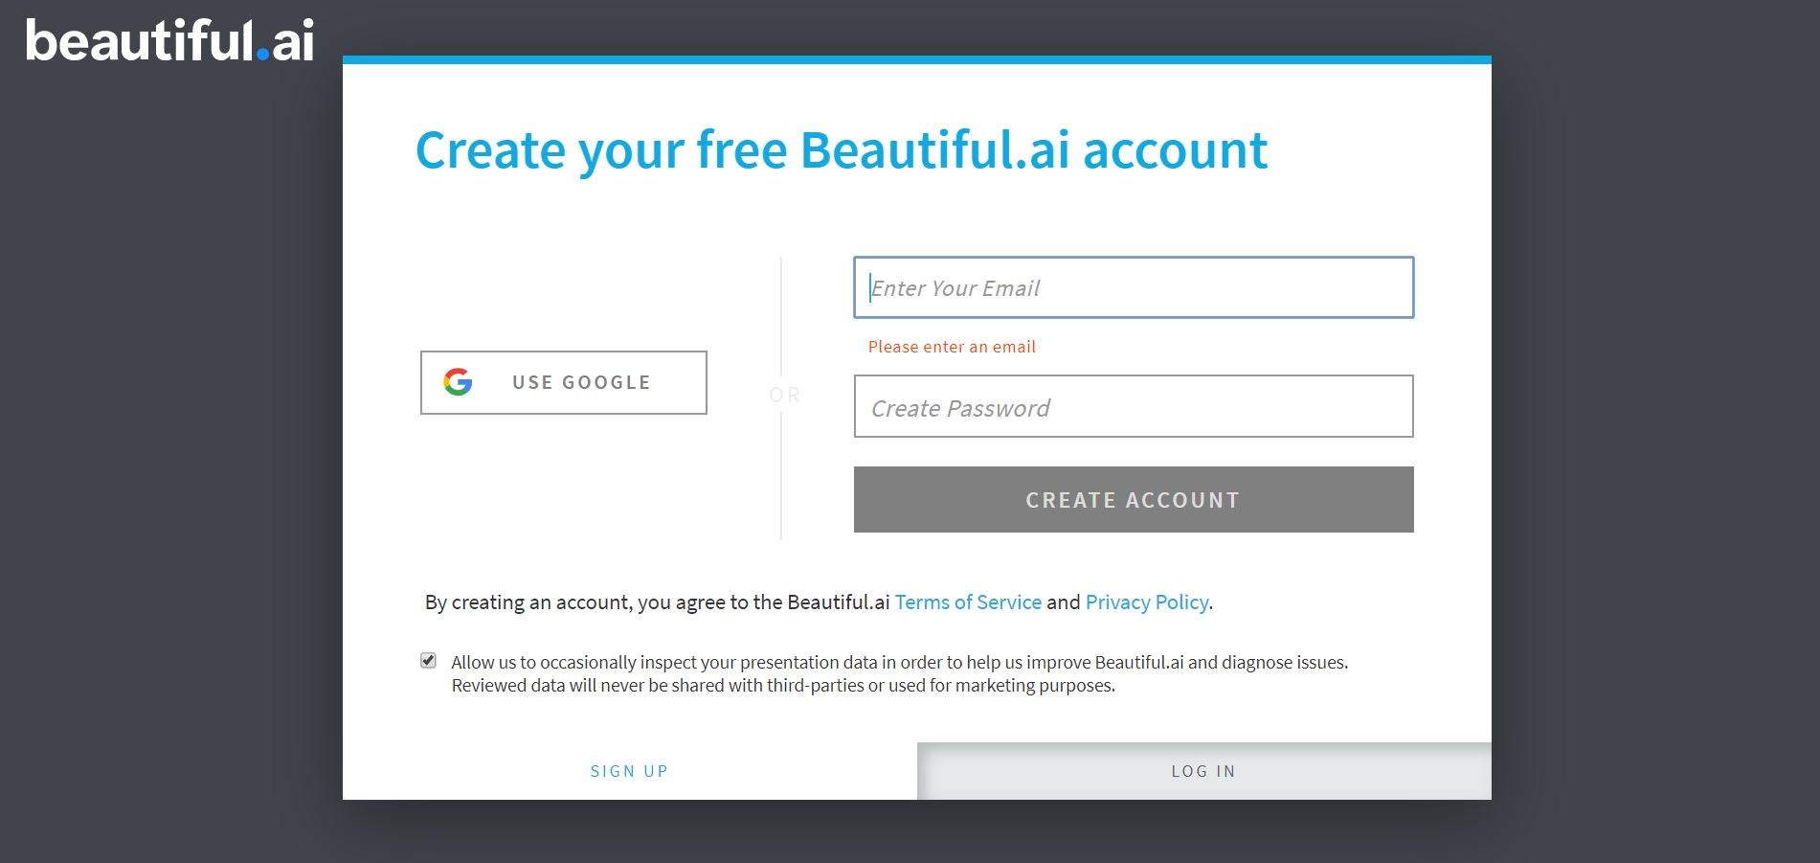Click the blue bar atop the dialog
This screenshot has width=1820, height=863.
tap(916, 59)
